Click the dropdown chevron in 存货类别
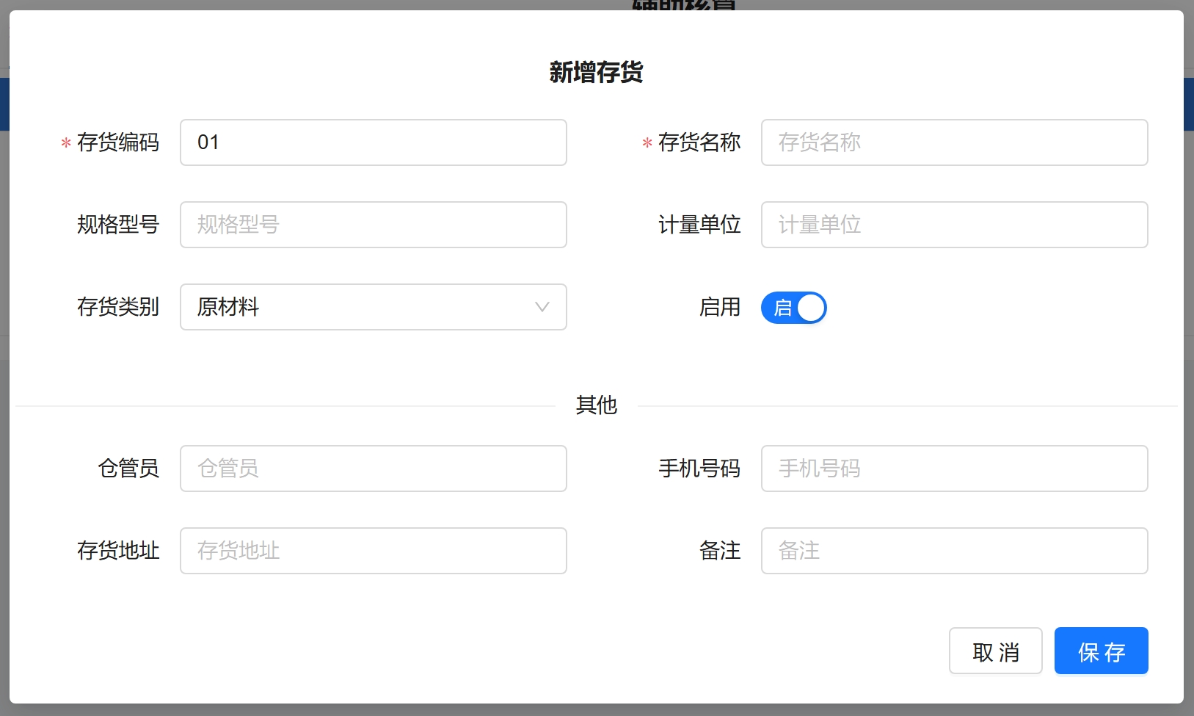Viewport: 1194px width, 716px height. click(x=542, y=307)
